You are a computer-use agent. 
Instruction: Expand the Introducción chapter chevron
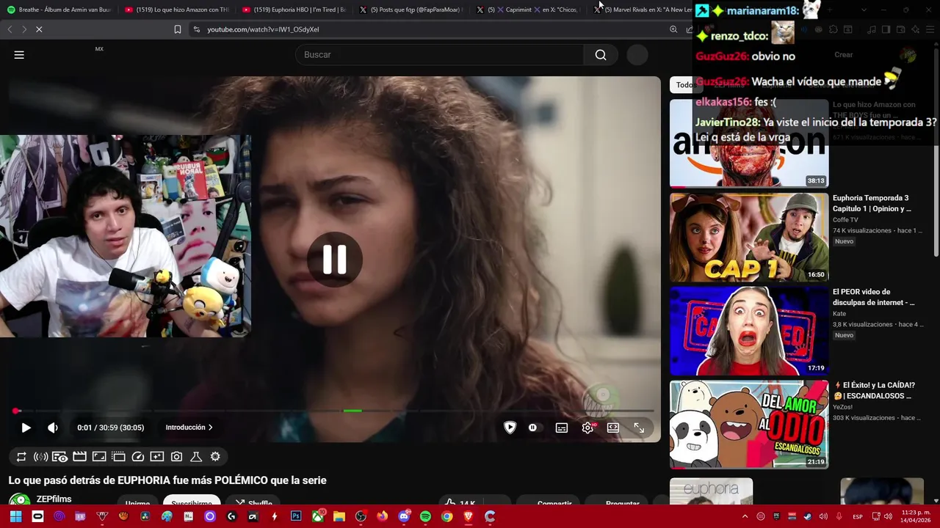point(211,428)
